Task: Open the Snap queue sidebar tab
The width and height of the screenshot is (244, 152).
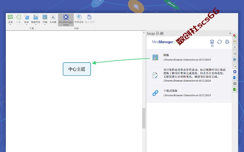Action: 235,72
